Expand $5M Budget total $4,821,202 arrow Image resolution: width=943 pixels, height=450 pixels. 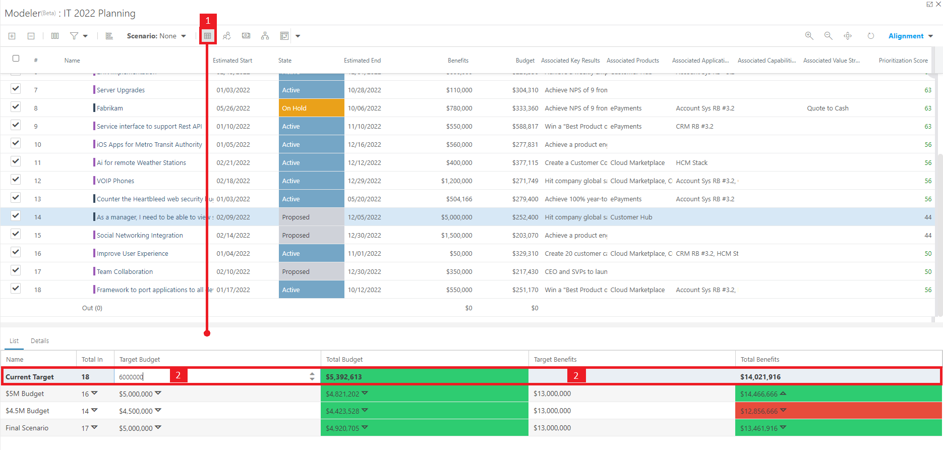coord(365,393)
